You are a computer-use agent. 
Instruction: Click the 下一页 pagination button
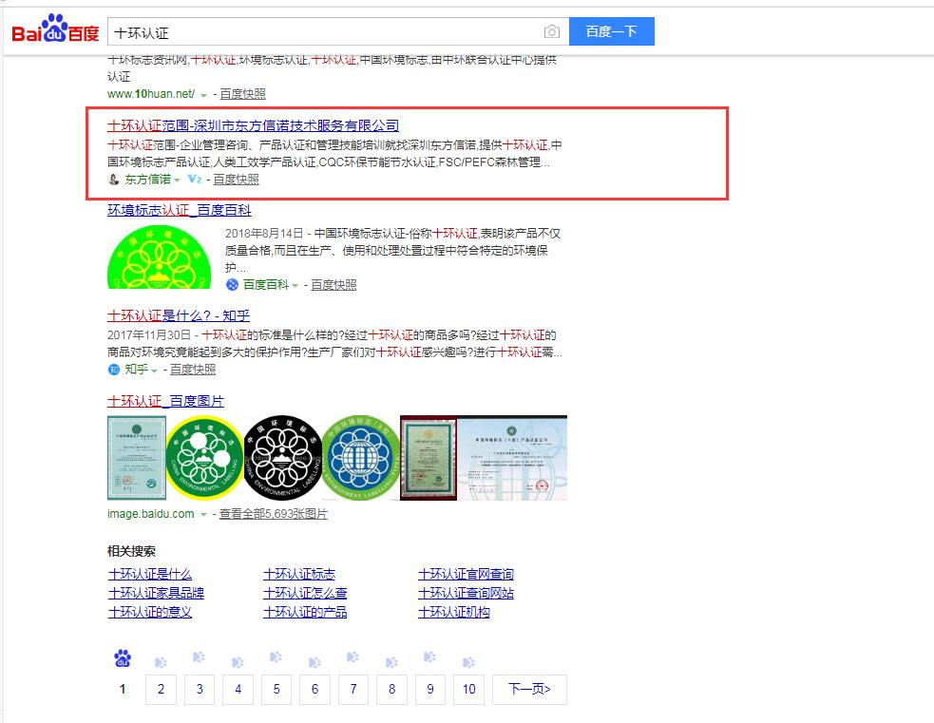pyautogui.click(x=528, y=690)
